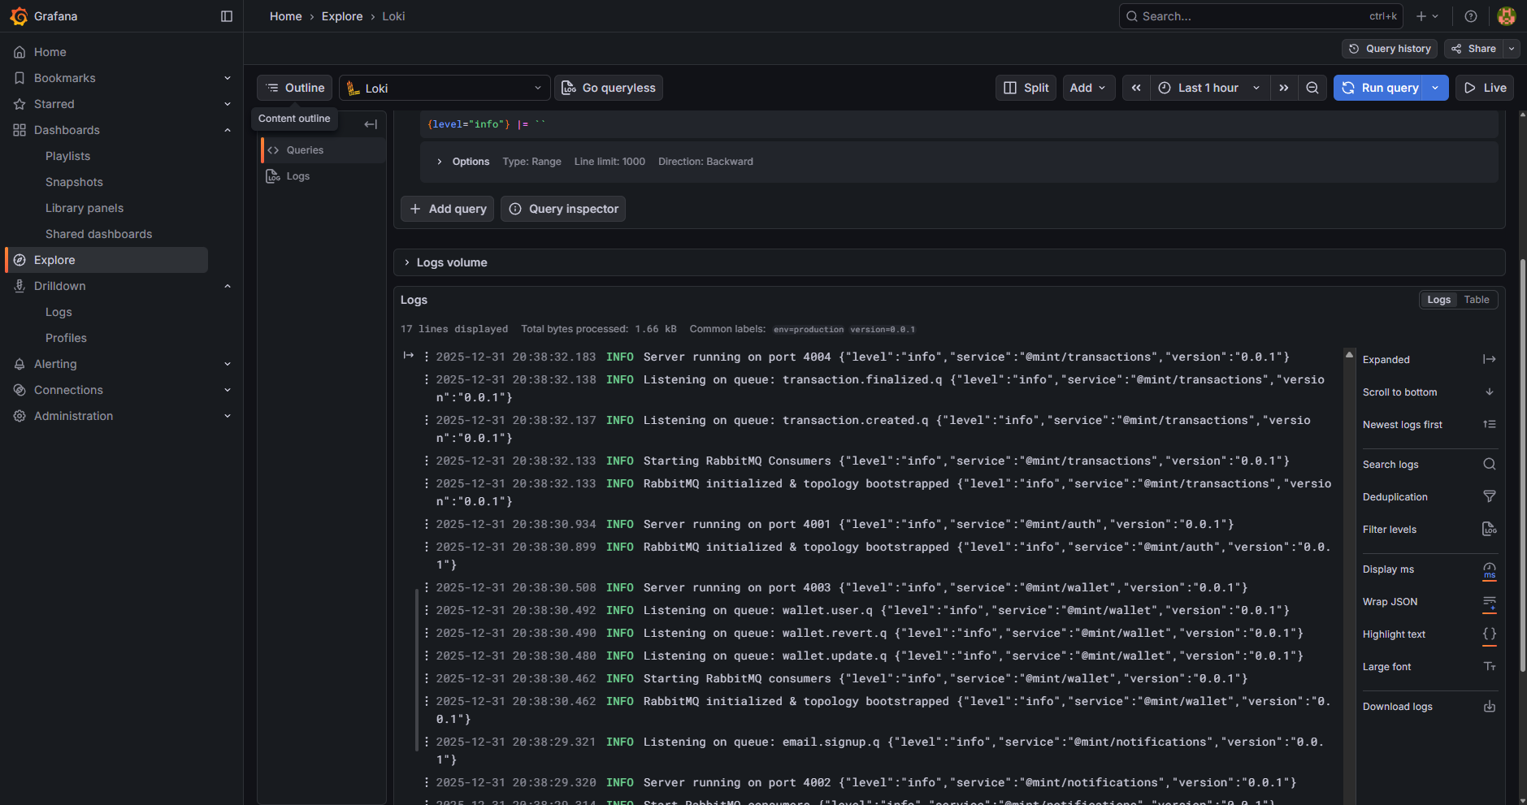Open the Filter levels icon
Screen dimensions: 1527x805
point(1490,529)
